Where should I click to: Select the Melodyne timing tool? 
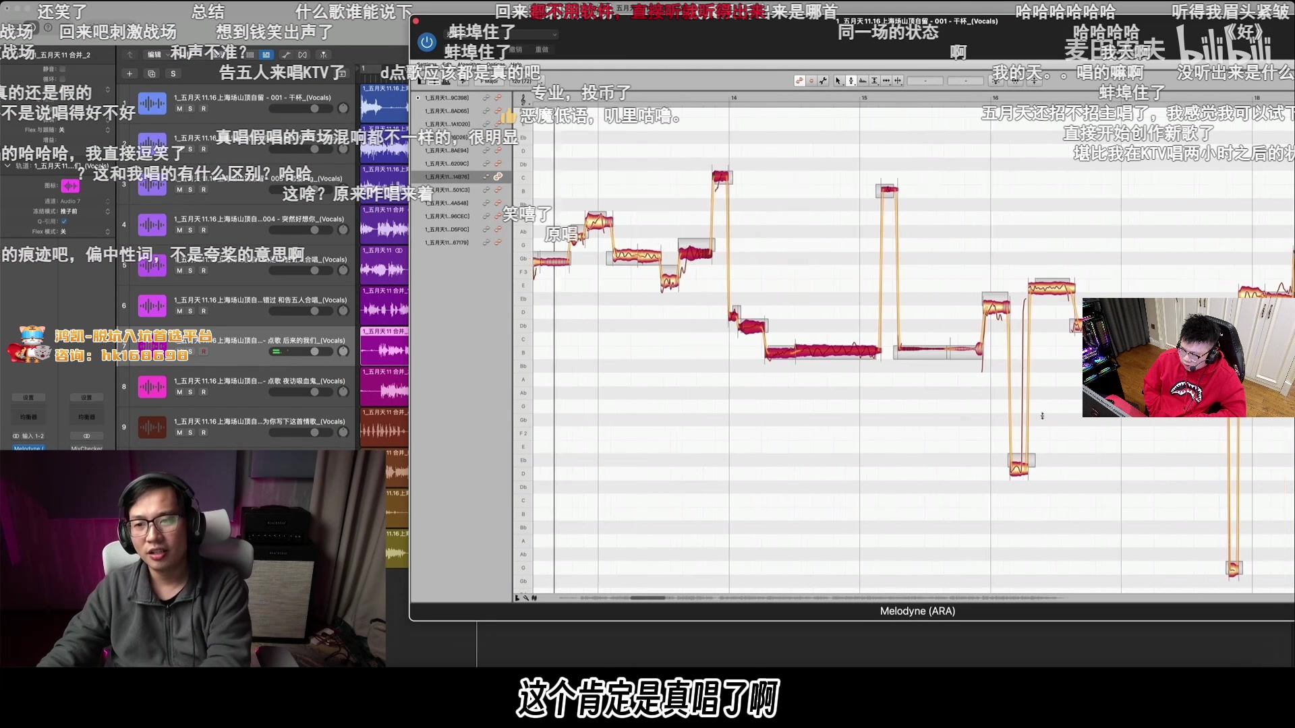click(x=886, y=81)
